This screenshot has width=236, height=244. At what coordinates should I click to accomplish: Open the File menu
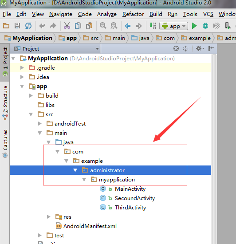pos(7,14)
